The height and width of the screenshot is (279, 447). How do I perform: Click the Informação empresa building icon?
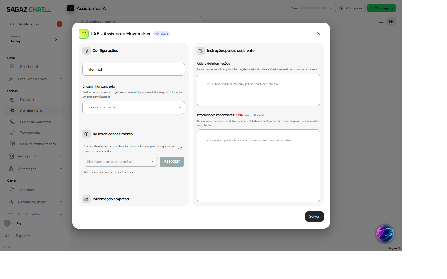[x=86, y=199]
